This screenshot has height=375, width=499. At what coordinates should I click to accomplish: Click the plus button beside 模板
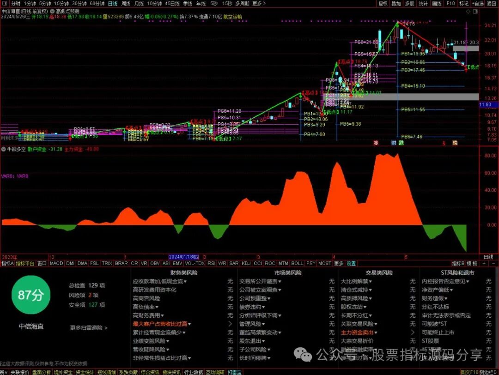(x=484, y=263)
